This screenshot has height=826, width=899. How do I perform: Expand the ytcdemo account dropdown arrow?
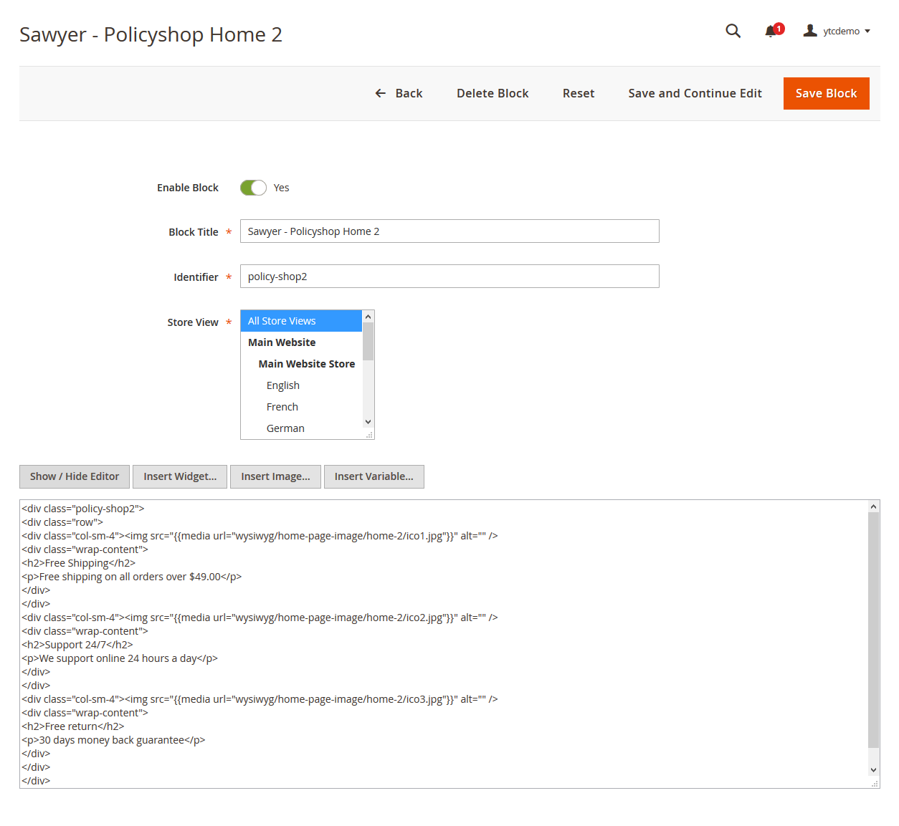(x=867, y=32)
